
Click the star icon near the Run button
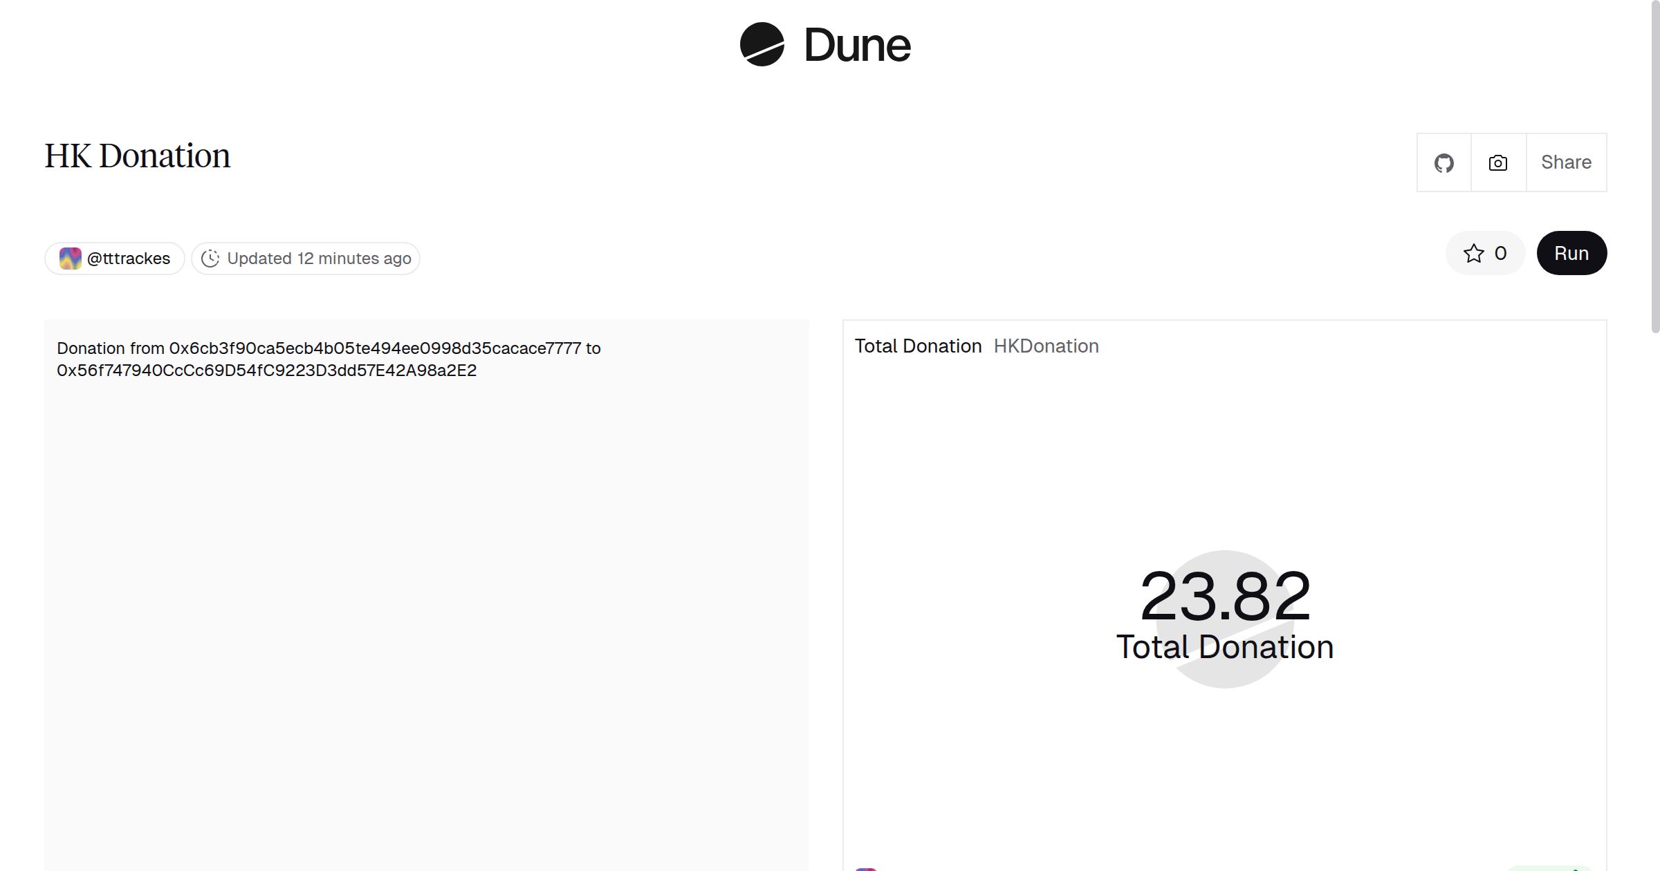(1475, 254)
